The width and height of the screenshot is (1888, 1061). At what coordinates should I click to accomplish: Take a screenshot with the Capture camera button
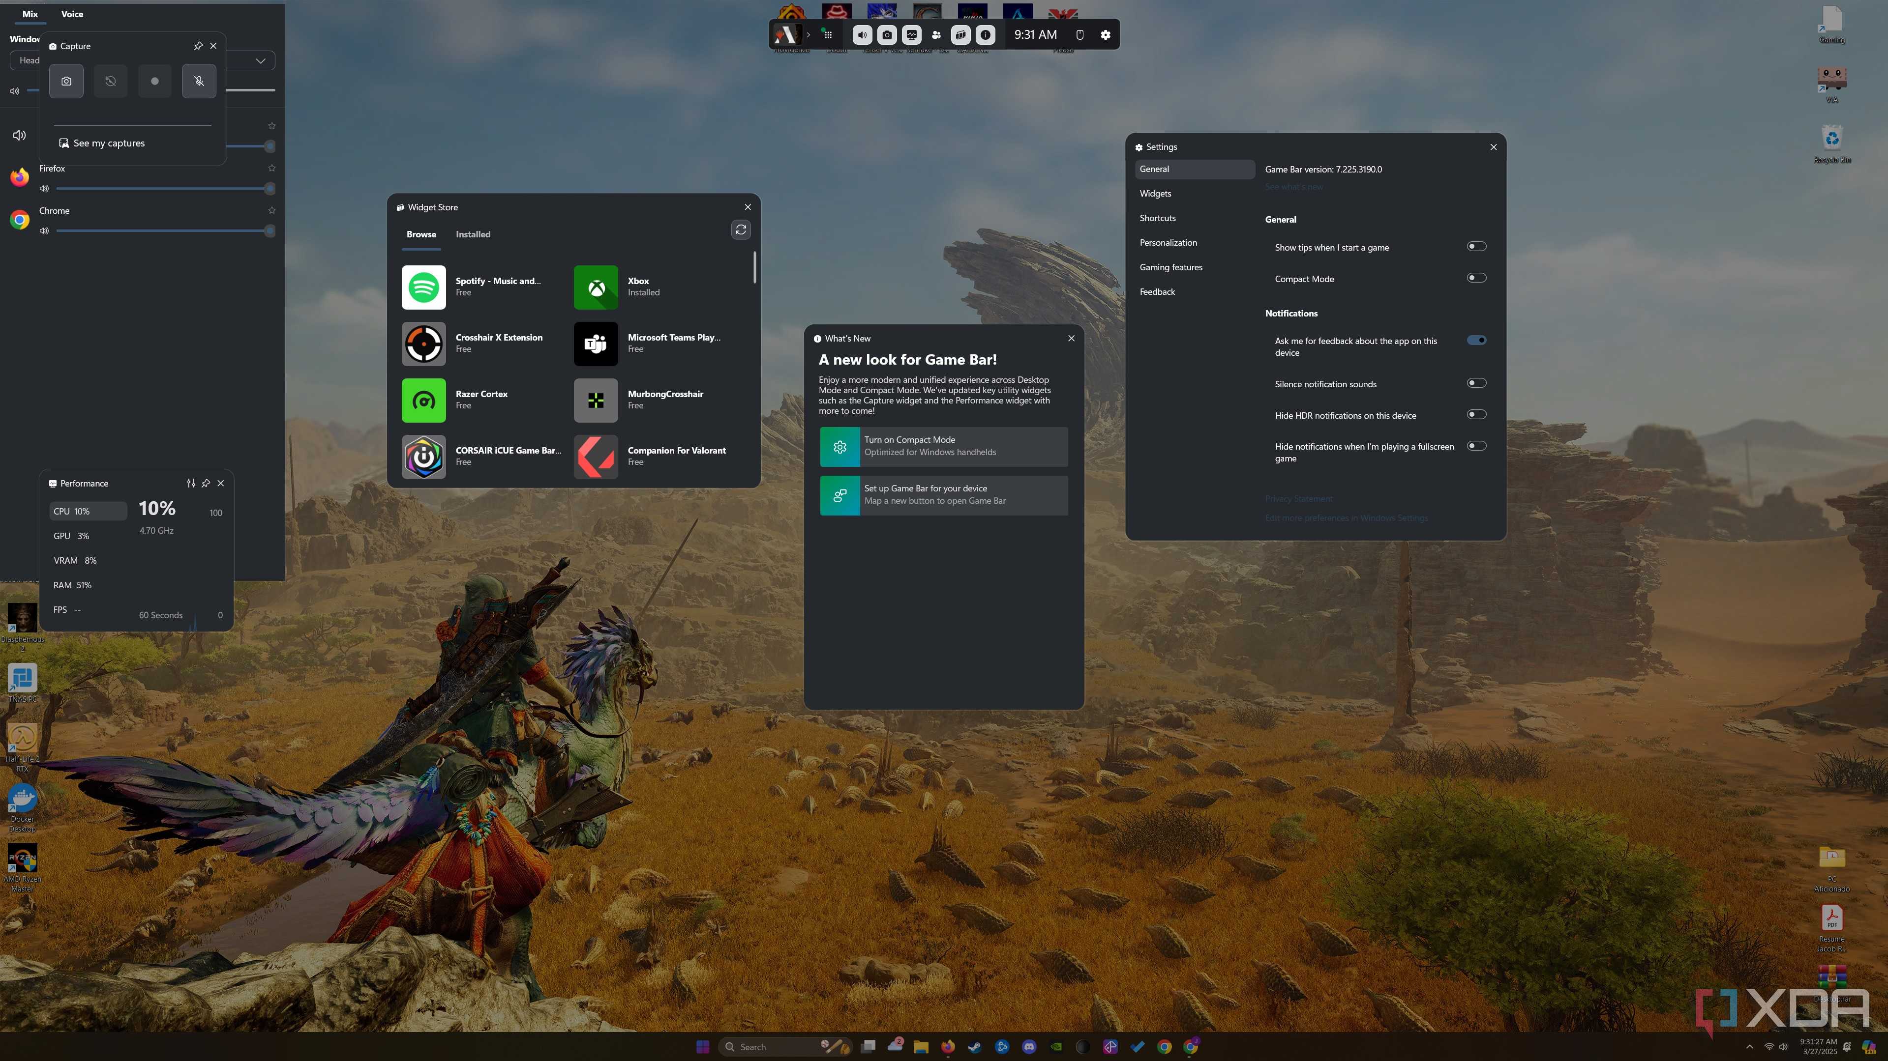(x=66, y=81)
